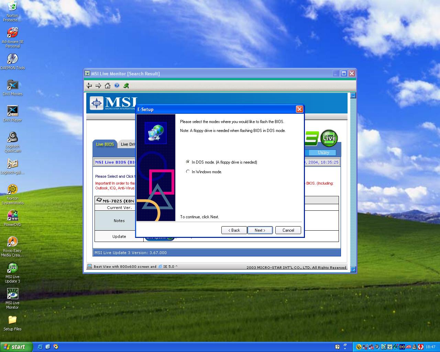Select the Roxio Easy Media Creator desktop icon
The image size is (440, 352).
[12, 246]
